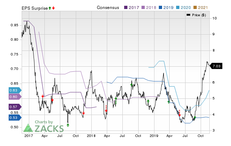The height and width of the screenshot is (146, 231).
Task: Click the rightmost red down arrow on the chart
Action: click(179, 115)
